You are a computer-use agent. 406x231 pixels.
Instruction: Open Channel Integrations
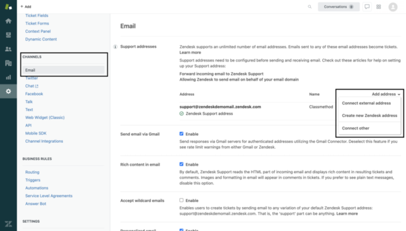(x=44, y=141)
